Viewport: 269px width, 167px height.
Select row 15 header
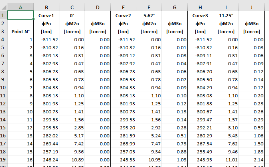4,128
